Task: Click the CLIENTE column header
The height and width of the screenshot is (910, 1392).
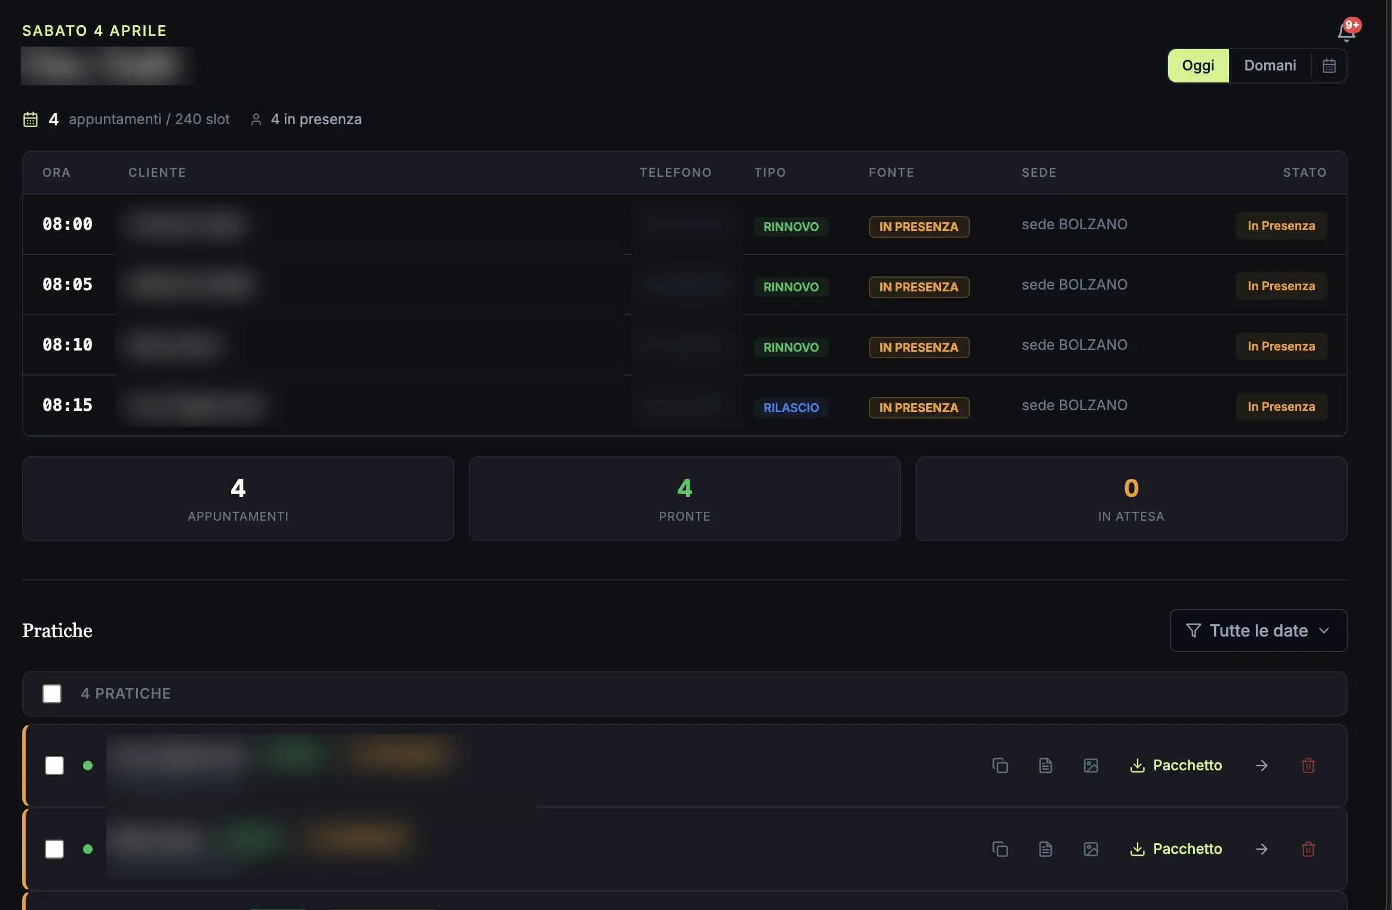Action: [157, 173]
